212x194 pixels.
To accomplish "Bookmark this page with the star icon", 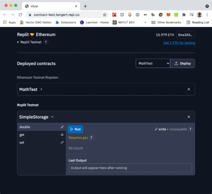I will tap(105, 15).
